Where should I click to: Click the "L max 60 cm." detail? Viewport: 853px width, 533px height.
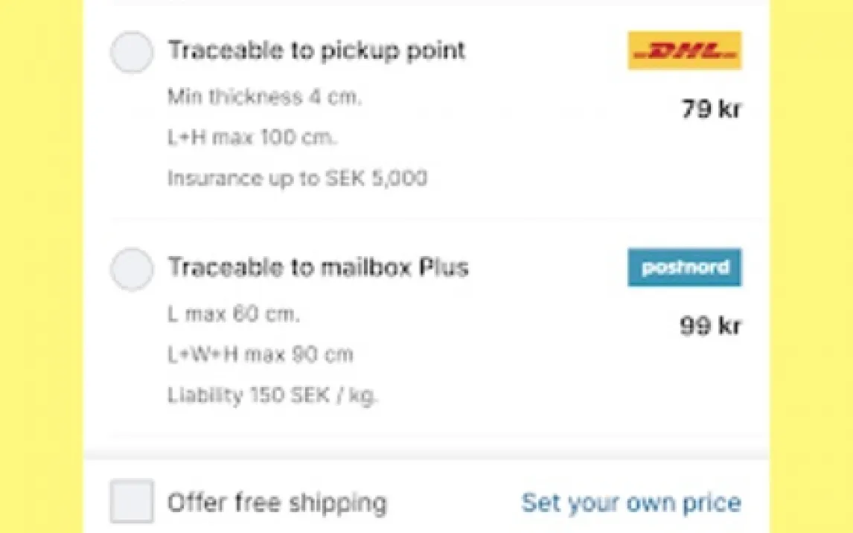(x=233, y=313)
